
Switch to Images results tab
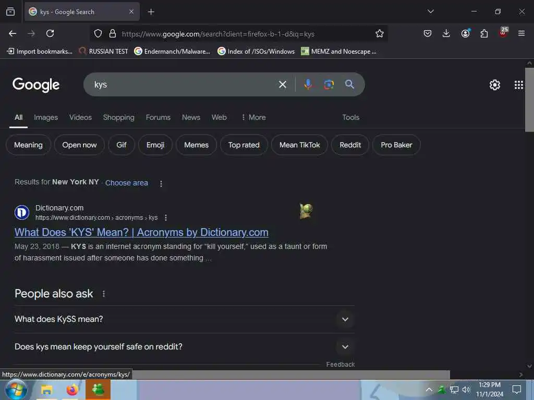pyautogui.click(x=46, y=117)
